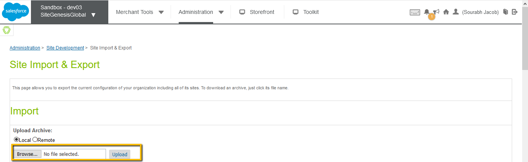Open the Merchant Tools menu

tap(135, 12)
